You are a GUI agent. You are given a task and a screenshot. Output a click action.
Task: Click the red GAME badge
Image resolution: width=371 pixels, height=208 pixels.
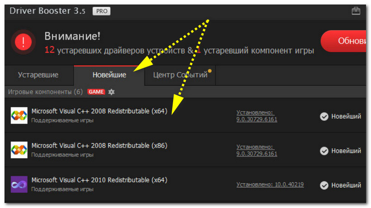96,92
